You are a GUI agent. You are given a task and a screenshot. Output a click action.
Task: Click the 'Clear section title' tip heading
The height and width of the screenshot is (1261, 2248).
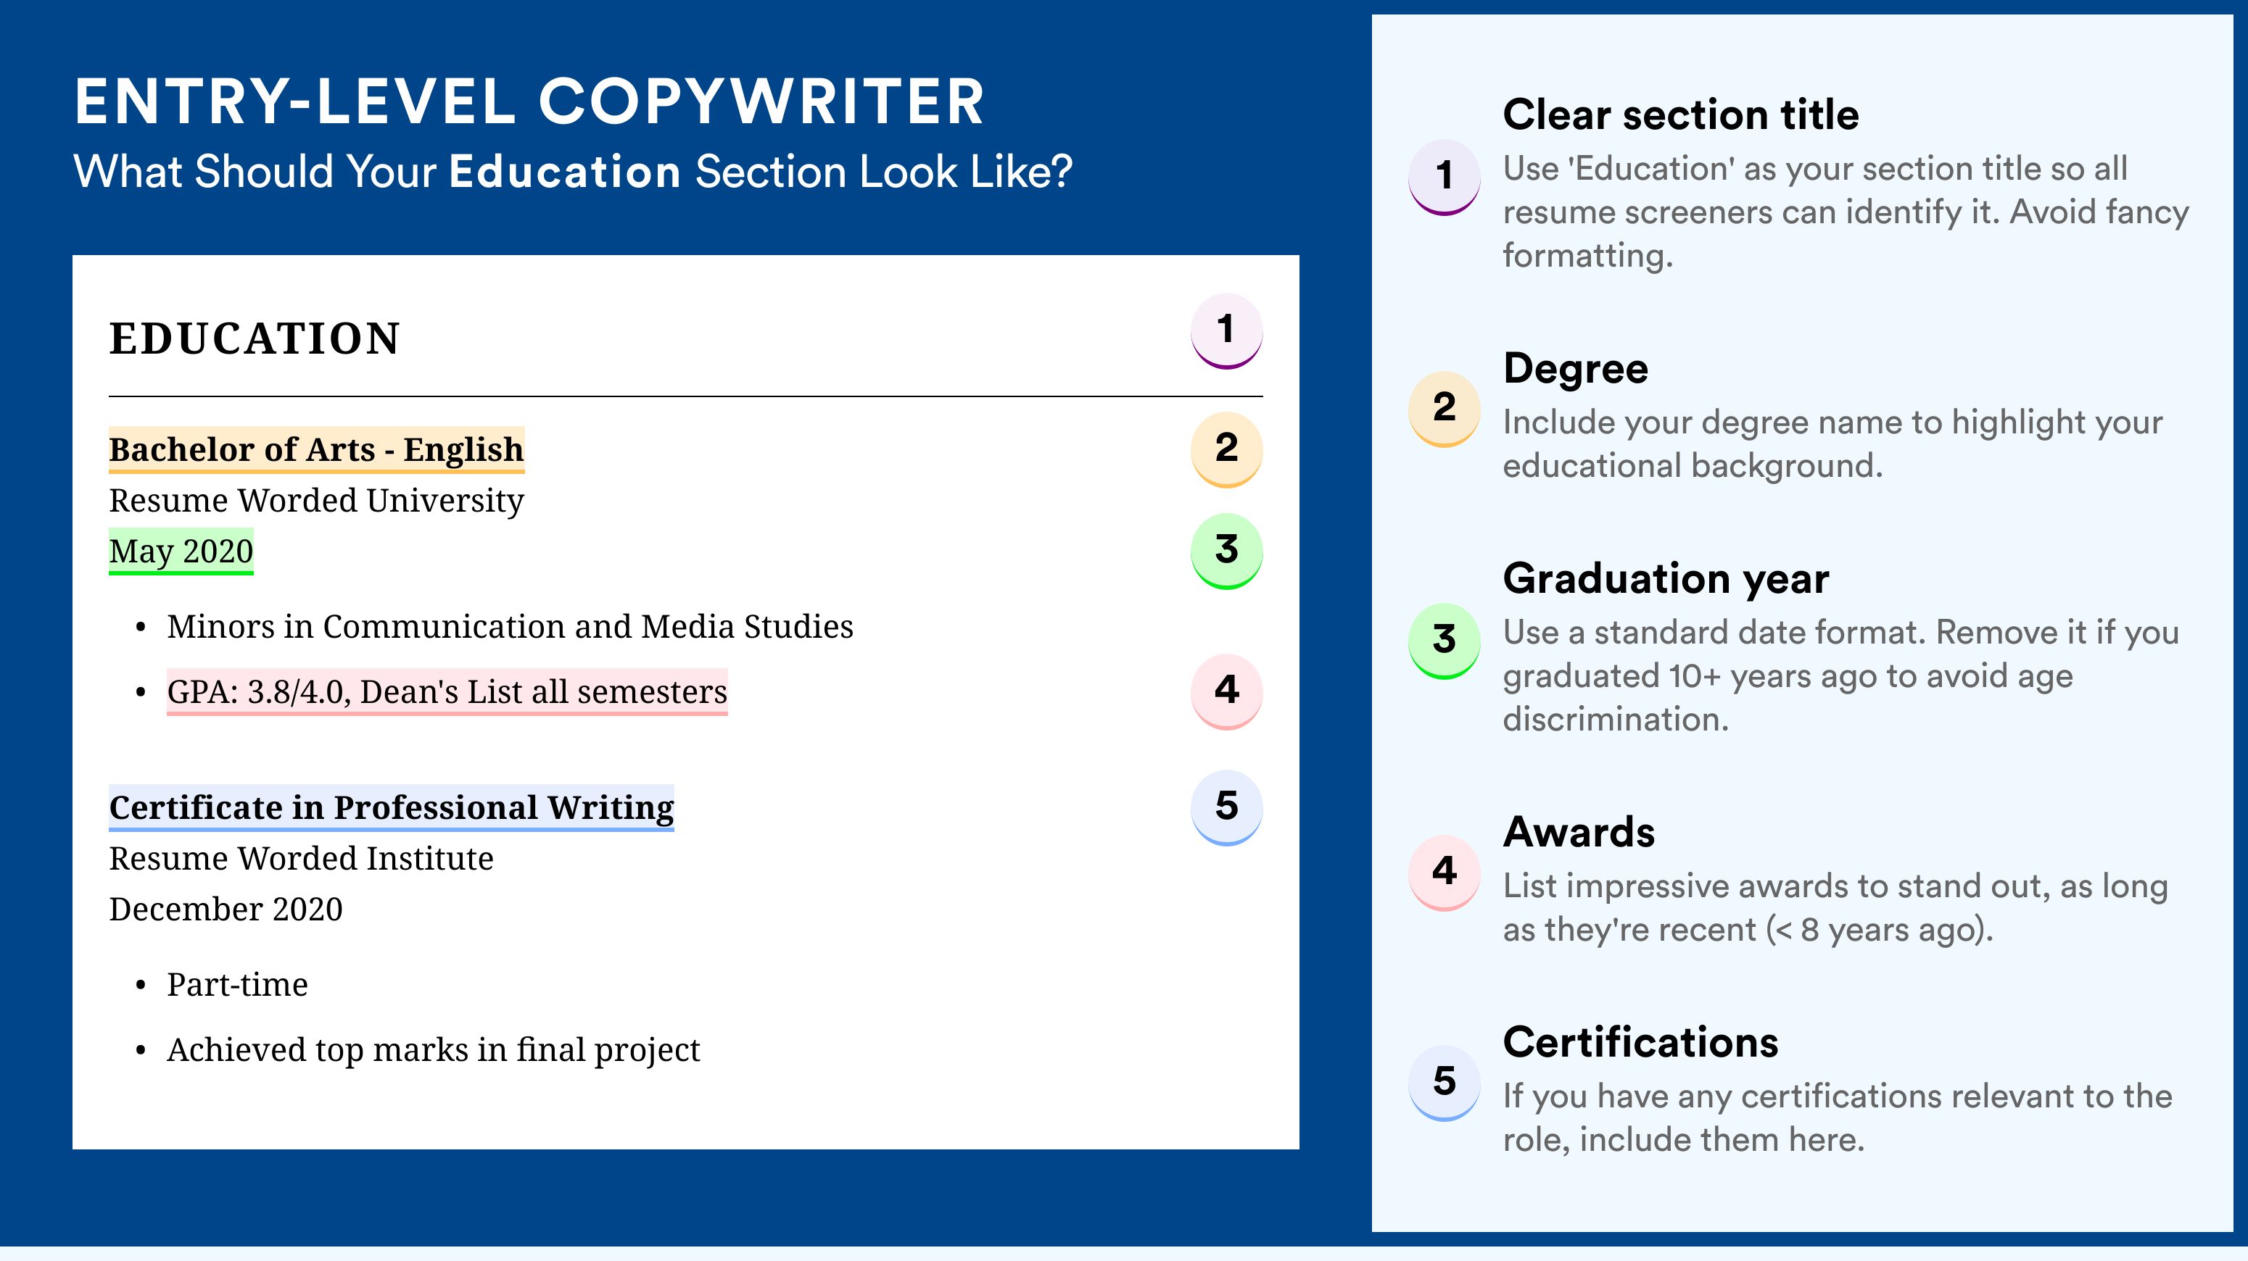tap(1681, 115)
